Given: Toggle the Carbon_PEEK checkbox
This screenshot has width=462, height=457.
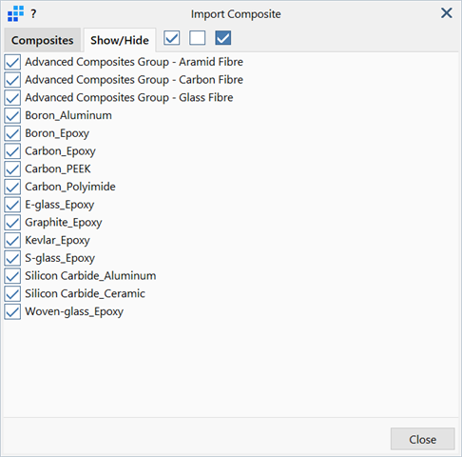Looking at the screenshot, I should [12, 169].
